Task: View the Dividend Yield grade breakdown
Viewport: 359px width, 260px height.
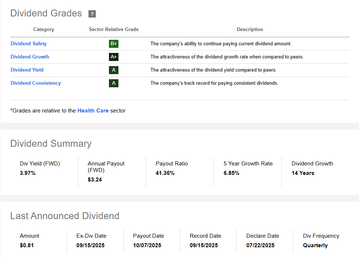Action: coord(27,70)
